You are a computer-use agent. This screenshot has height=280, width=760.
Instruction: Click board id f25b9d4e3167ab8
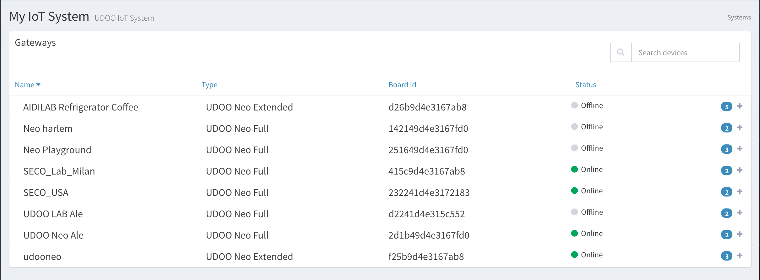426,257
